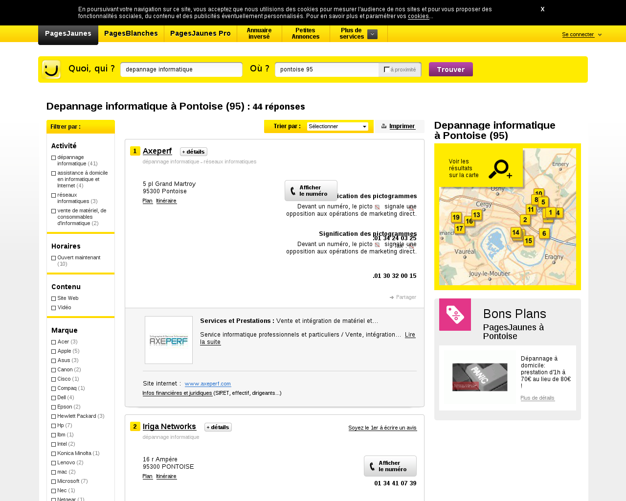Viewport: 626px width, 501px height.
Task: Click map marker number 11
Action: pyautogui.click(x=531, y=209)
